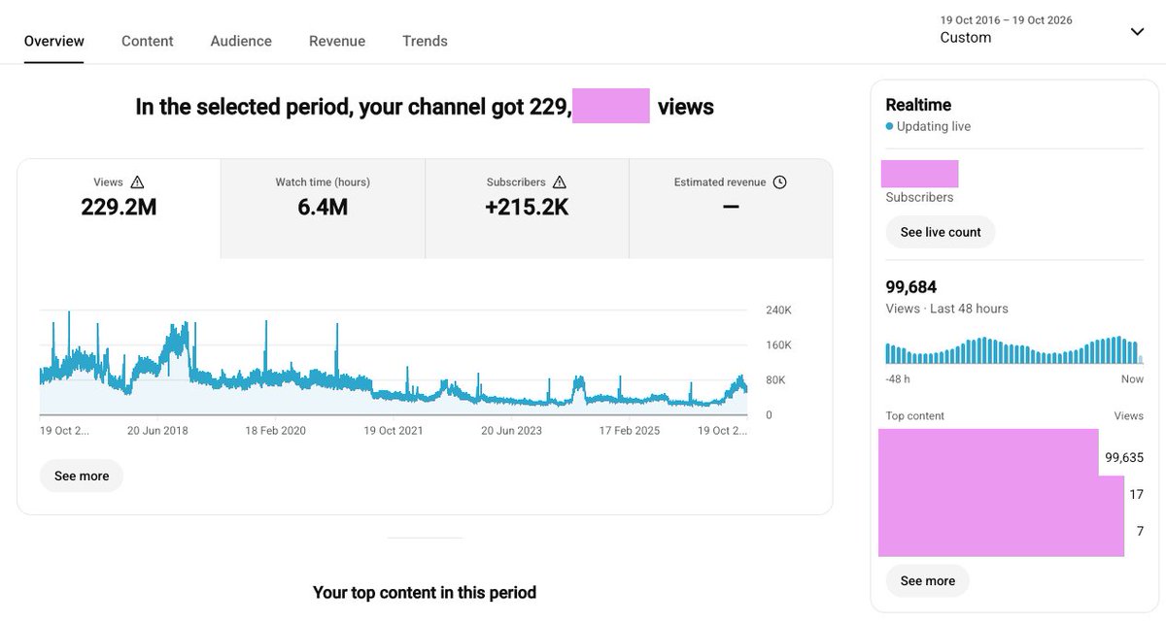Open the Custom date range dropdown
This screenshot has height=623, width=1166.
tap(1043, 29)
